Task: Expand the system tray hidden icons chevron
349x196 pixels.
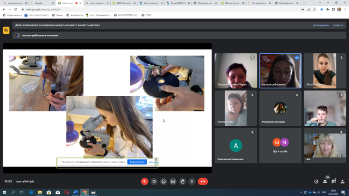Action: [301, 192]
